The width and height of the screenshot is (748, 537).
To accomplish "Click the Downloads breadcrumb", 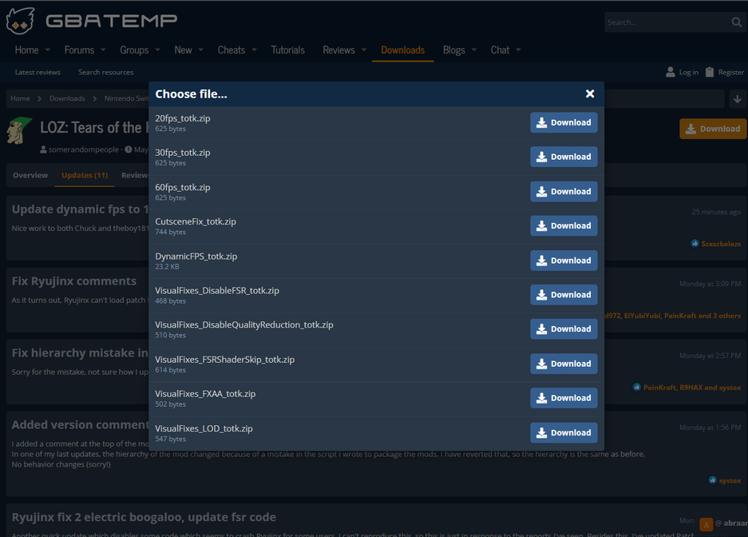I will (67, 99).
